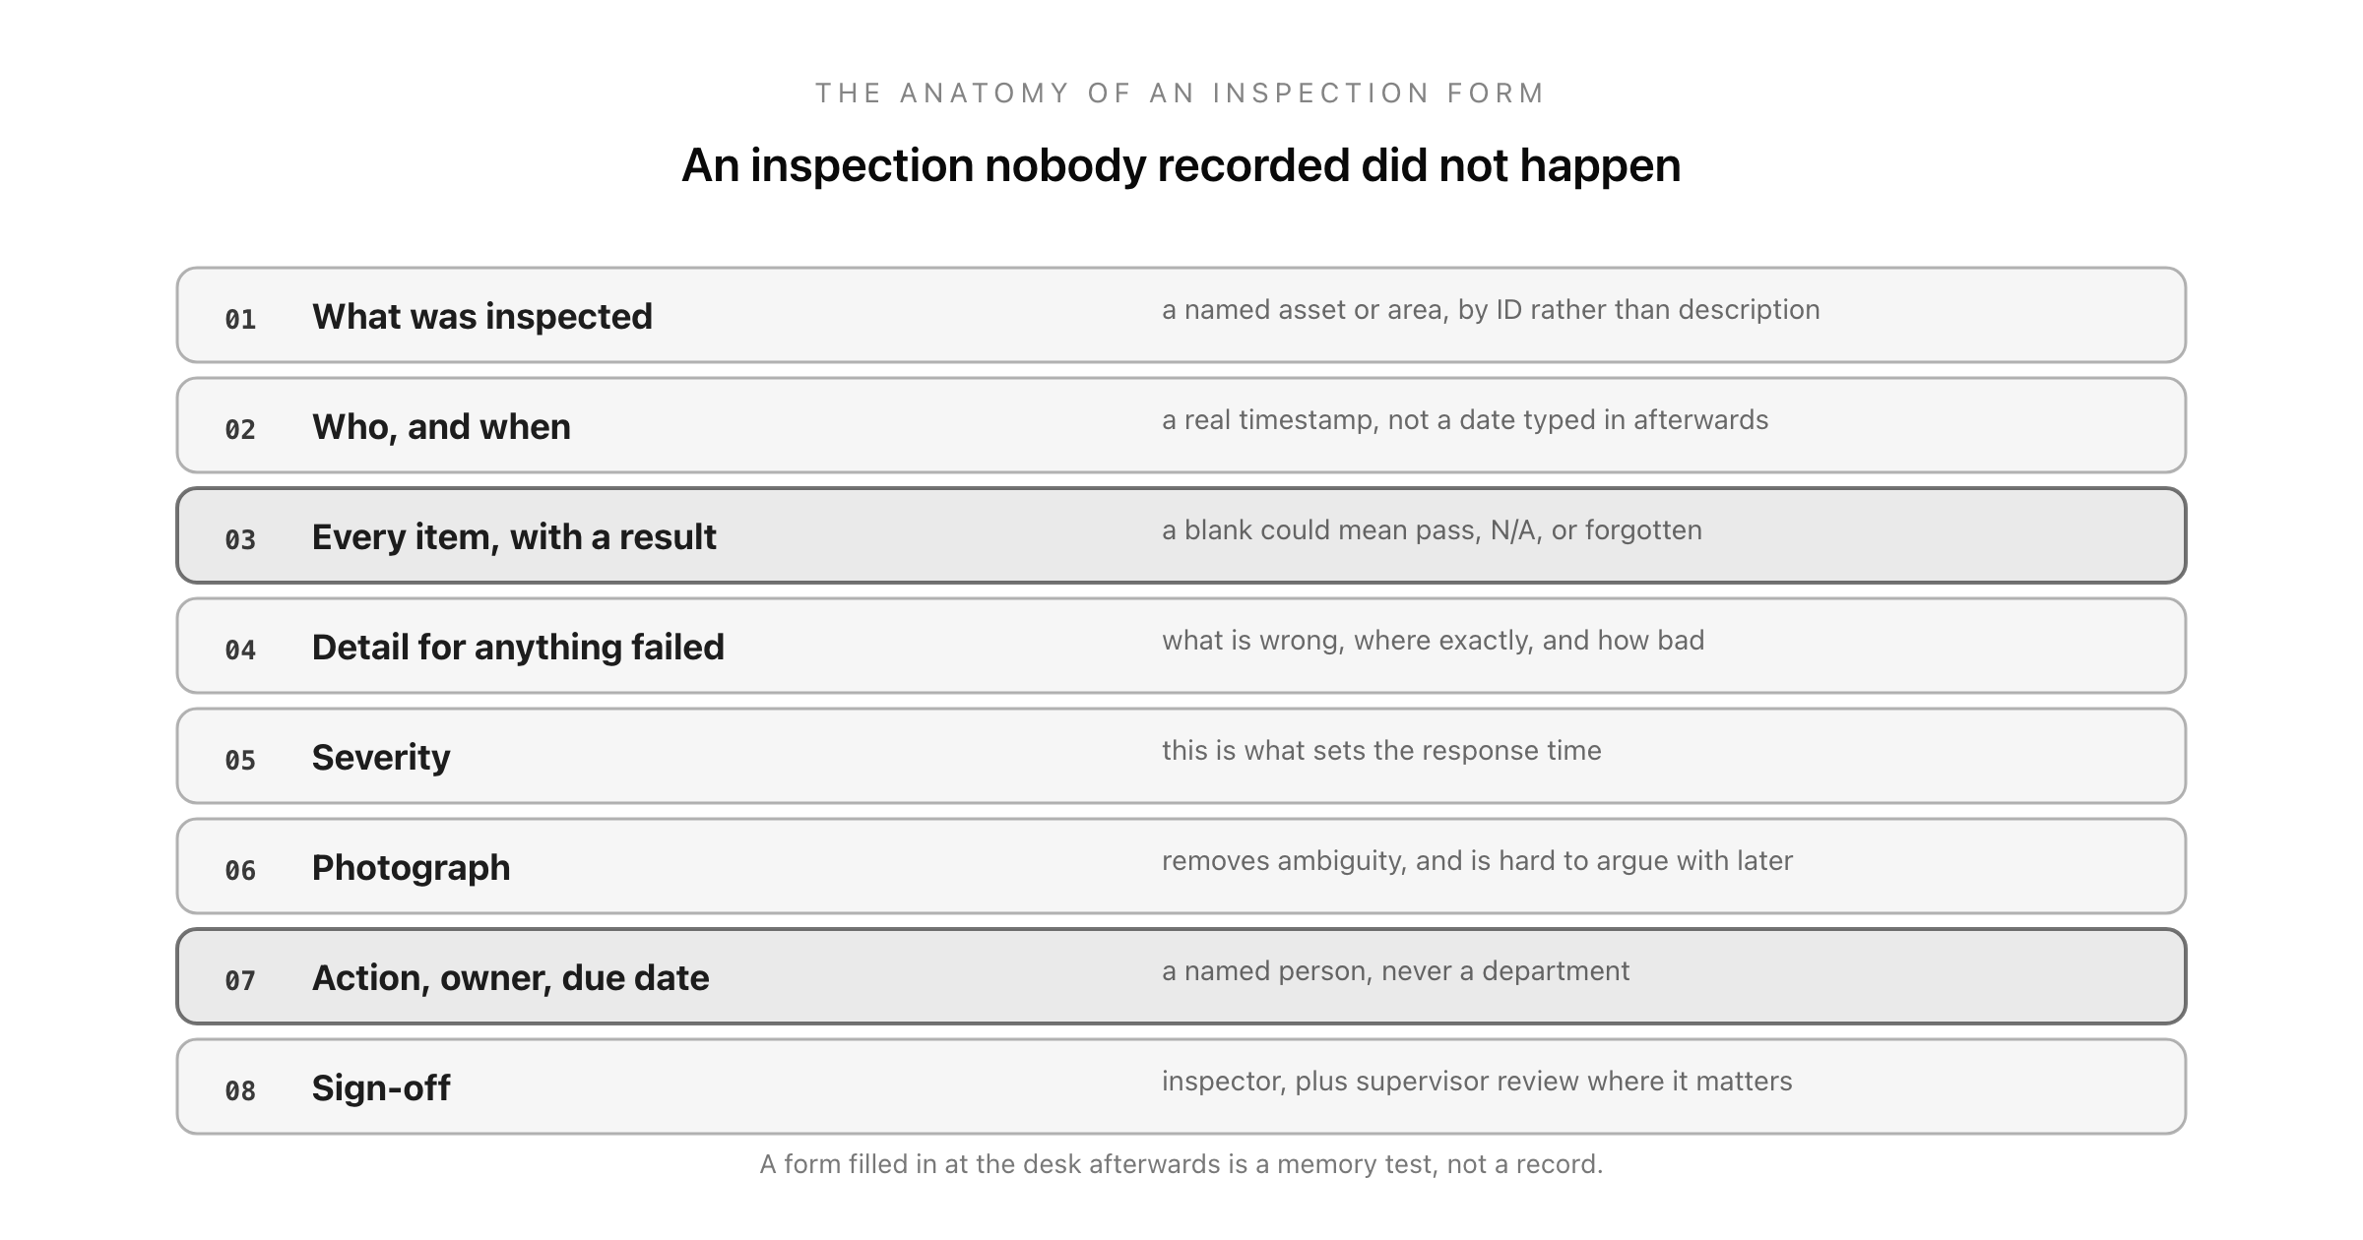Open the 'Every item, with a result' card
The image size is (2363, 1240).
pos(1181,535)
